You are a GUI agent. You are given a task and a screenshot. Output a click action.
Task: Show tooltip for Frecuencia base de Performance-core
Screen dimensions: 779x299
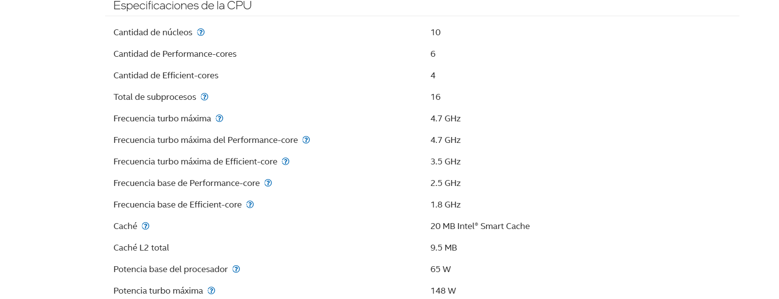tap(268, 183)
